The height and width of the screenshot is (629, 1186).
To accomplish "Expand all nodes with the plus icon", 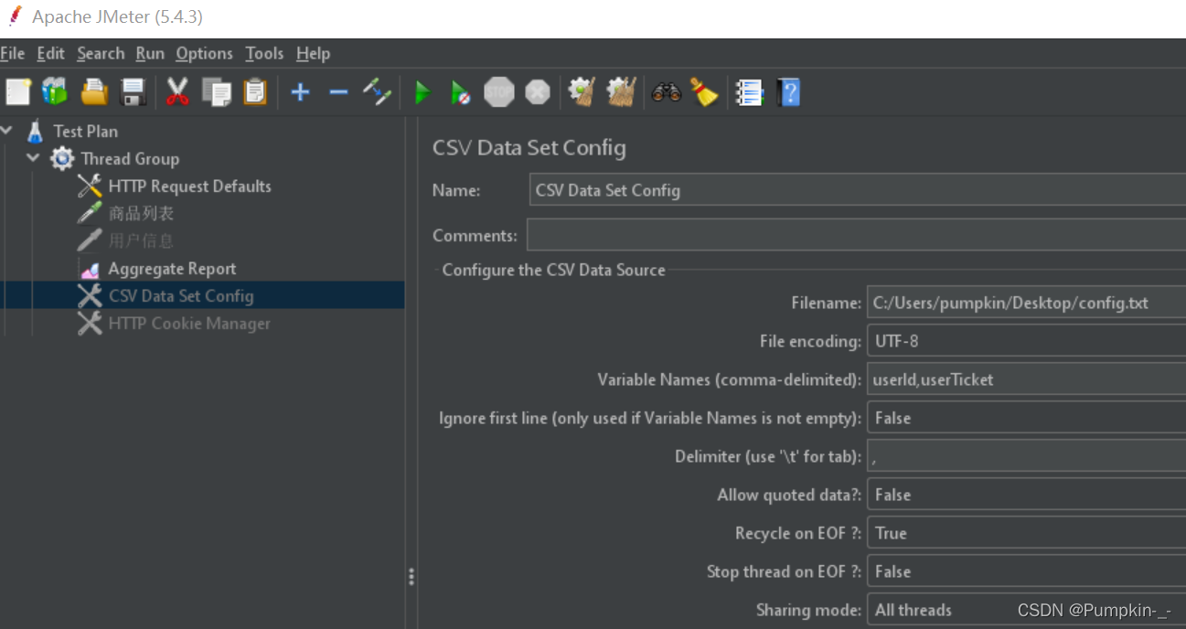I will [x=300, y=91].
